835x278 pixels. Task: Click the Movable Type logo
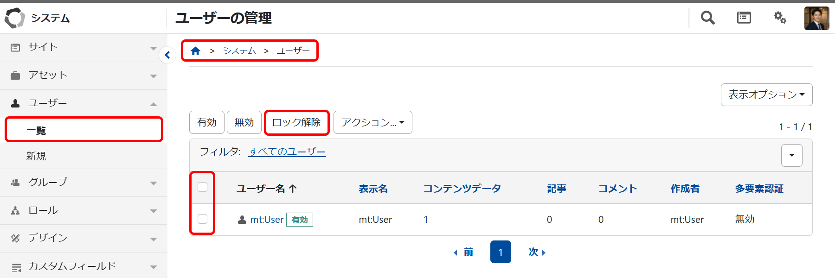tap(14, 18)
